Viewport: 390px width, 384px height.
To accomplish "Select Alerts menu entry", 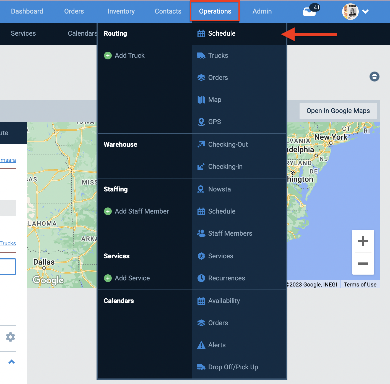I will [217, 345].
